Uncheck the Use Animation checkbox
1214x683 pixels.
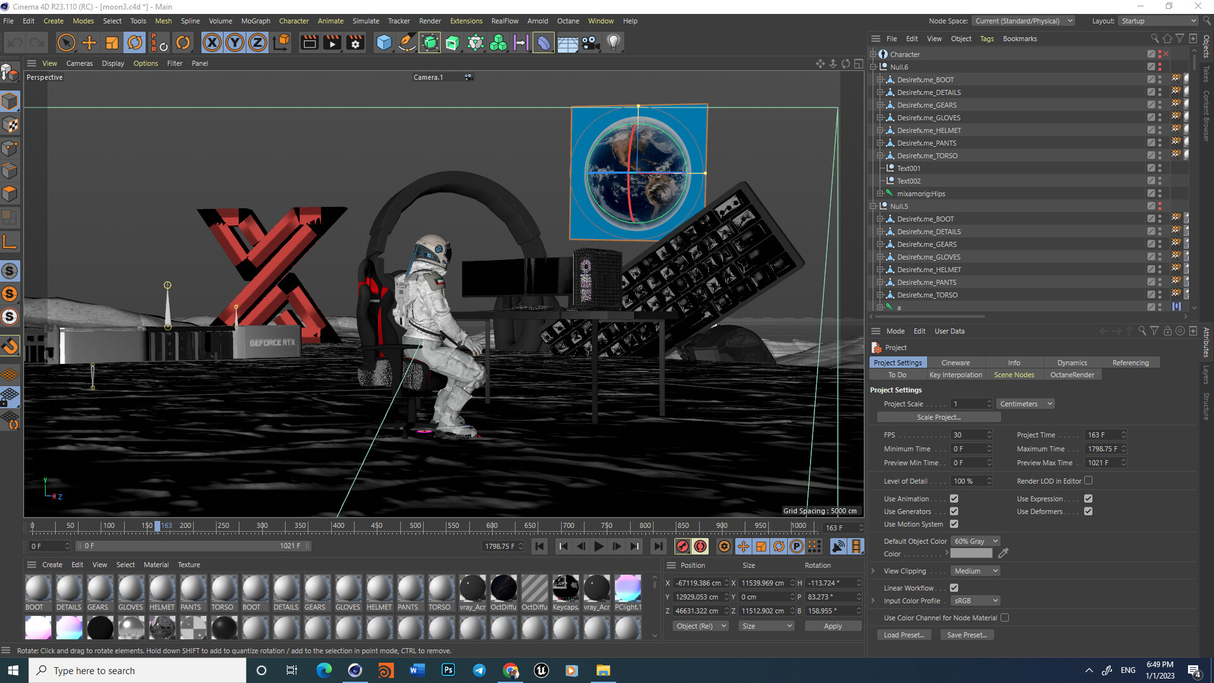pos(954,499)
